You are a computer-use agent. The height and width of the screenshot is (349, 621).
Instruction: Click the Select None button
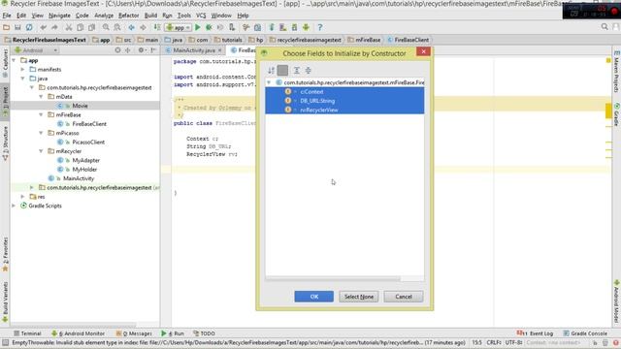coord(359,297)
